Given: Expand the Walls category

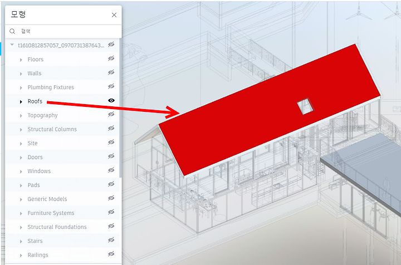Looking at the screenshot, I should point(21,74).
